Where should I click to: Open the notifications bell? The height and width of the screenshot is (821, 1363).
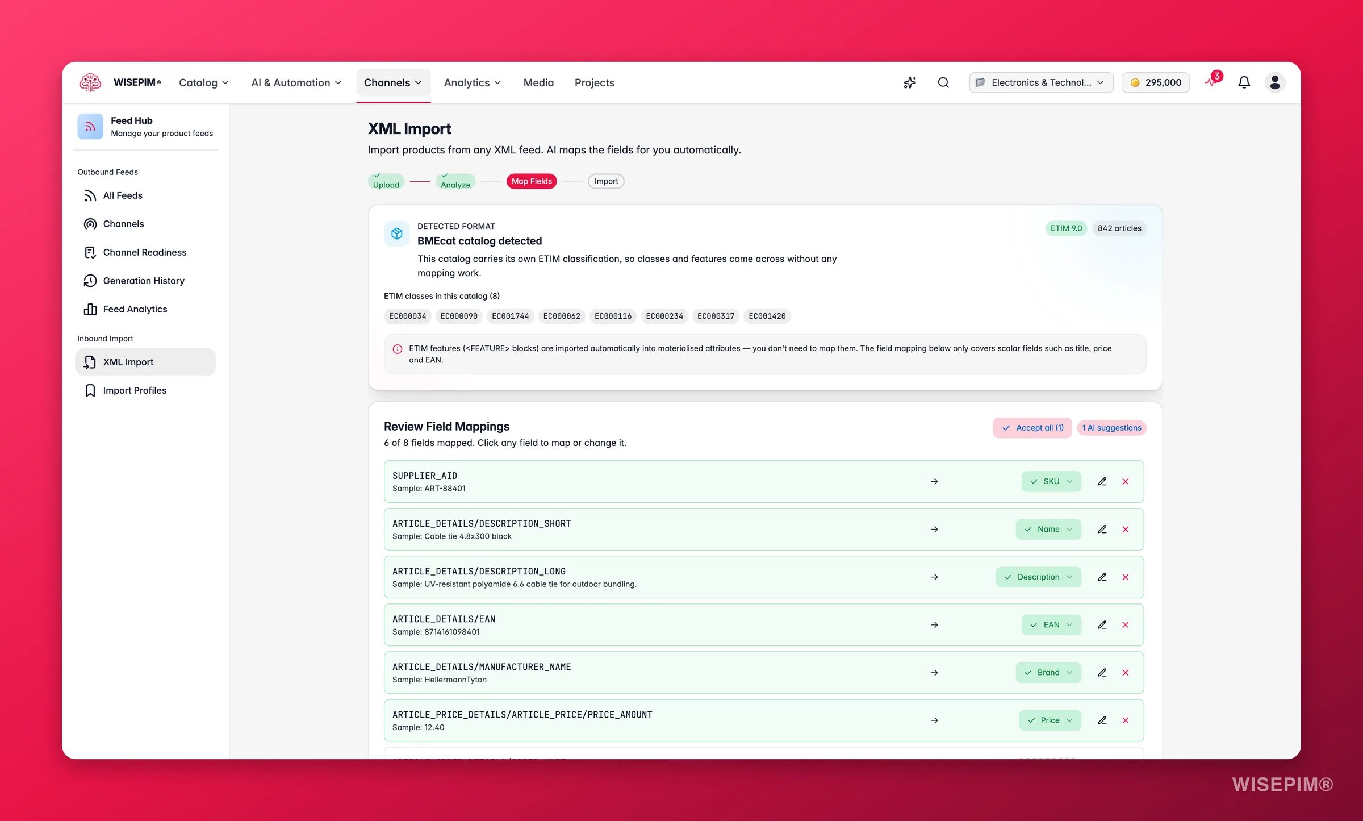coord(1244,82)
